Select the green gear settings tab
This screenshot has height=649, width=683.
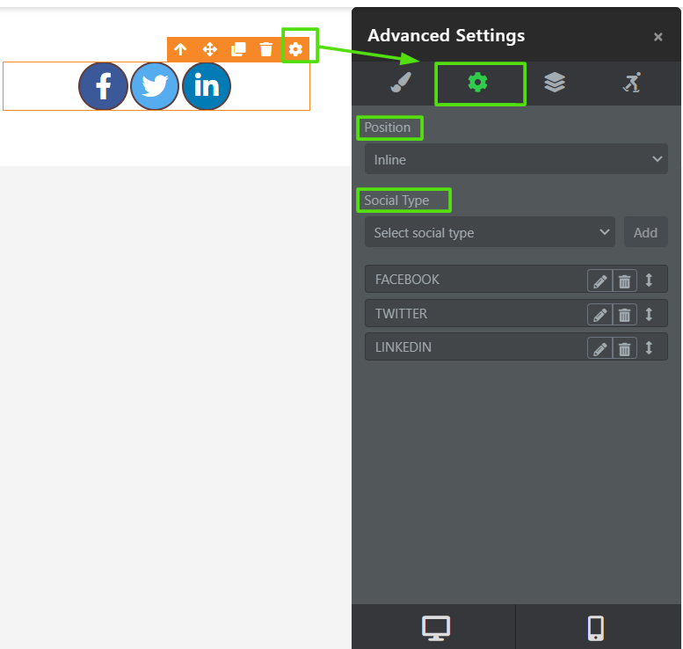478,83
